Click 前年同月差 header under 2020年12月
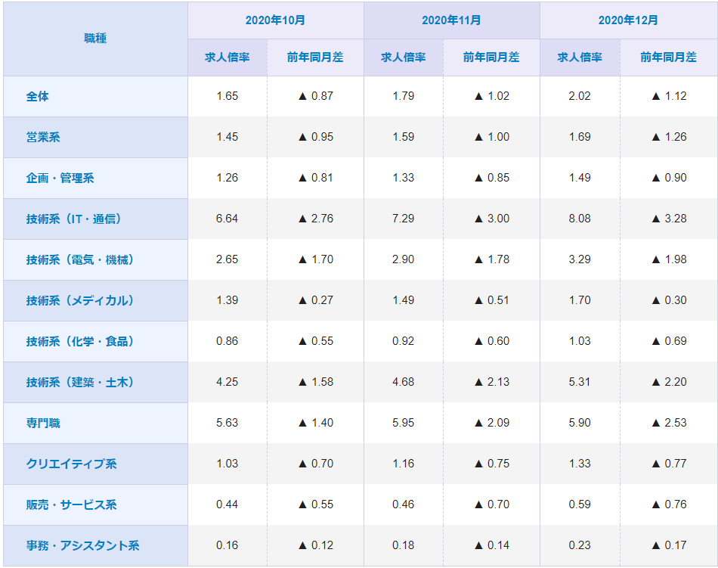 669,57
